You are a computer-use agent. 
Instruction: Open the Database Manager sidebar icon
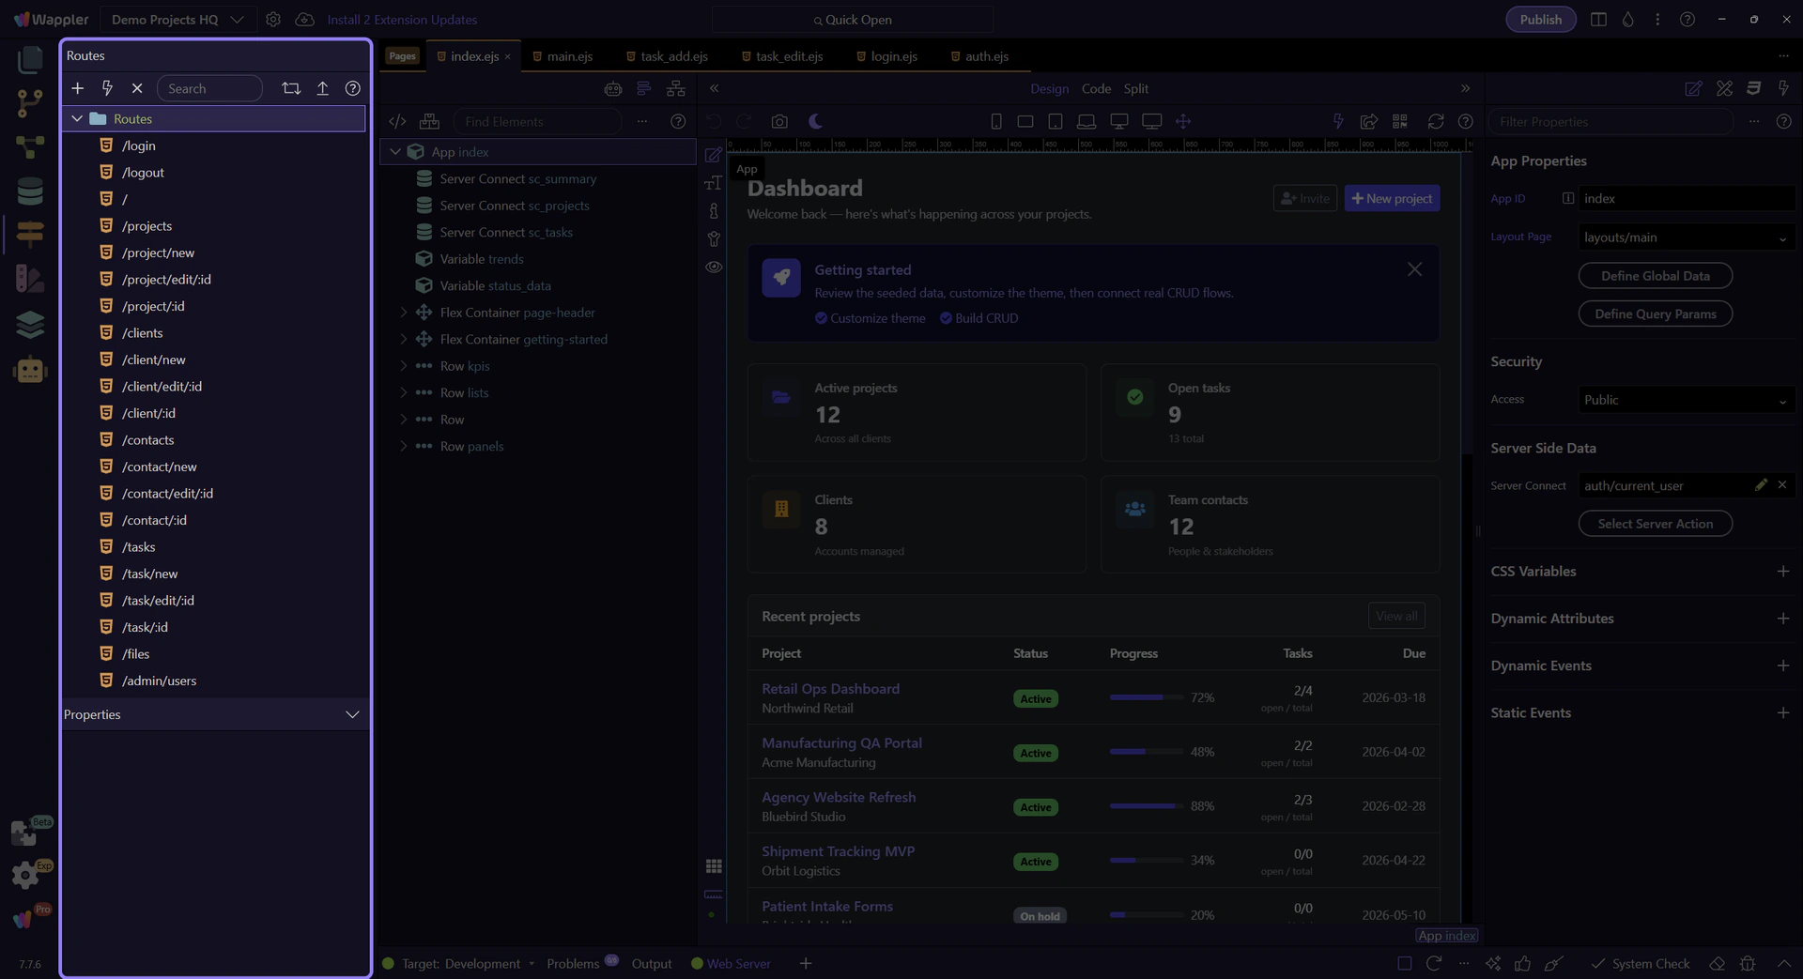pyautogui.click(x=30, y=191)
